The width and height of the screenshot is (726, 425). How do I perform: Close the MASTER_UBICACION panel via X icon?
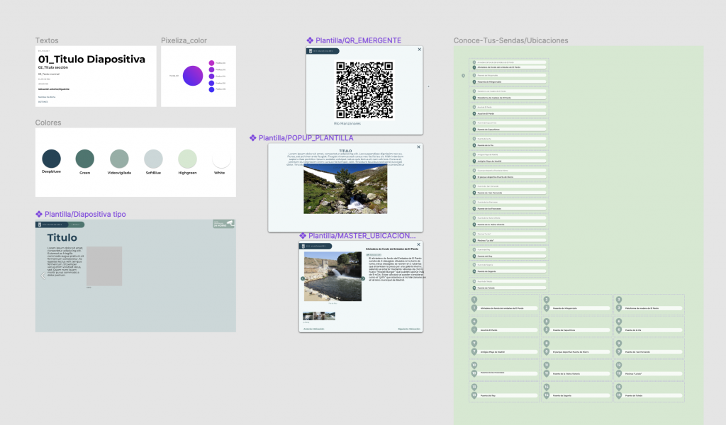pos(419,245)
